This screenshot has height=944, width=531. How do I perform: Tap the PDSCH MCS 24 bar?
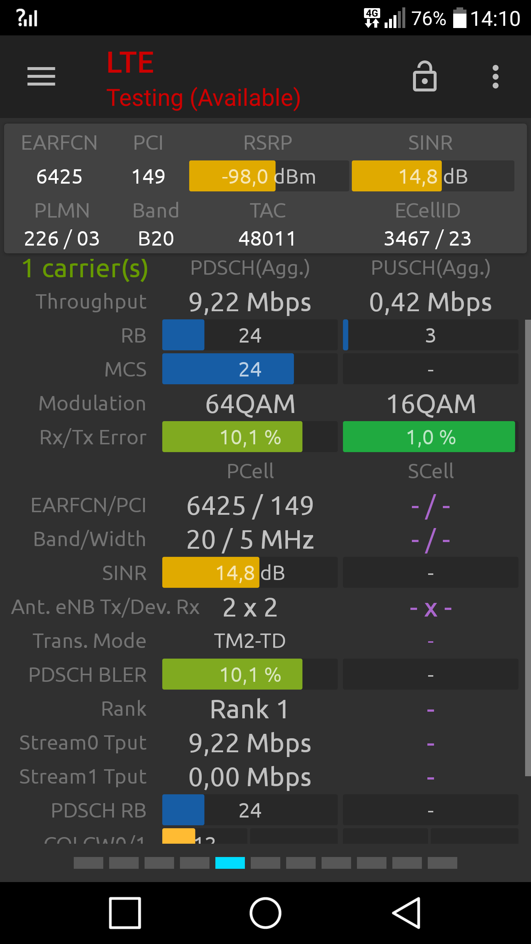[250, 369]
